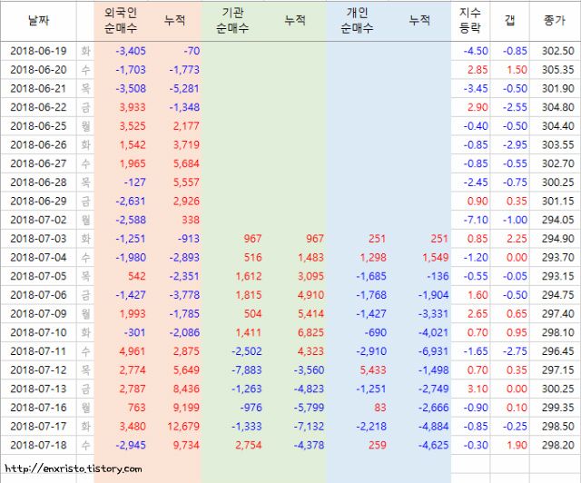Select the cumulative value 338
The height and width of the screenshot is (483, 581).
tap(191, 220)
